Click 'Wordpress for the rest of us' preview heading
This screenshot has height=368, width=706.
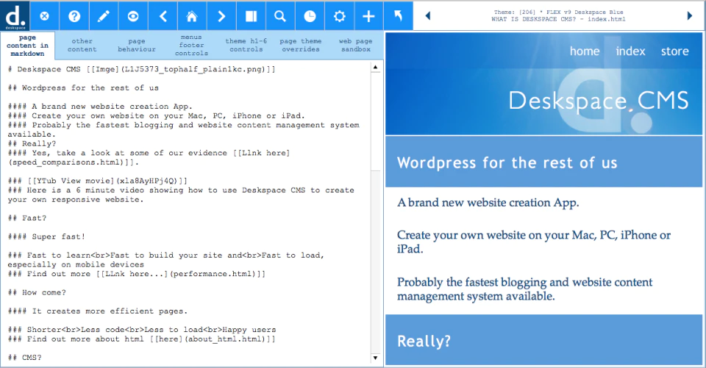507,162
